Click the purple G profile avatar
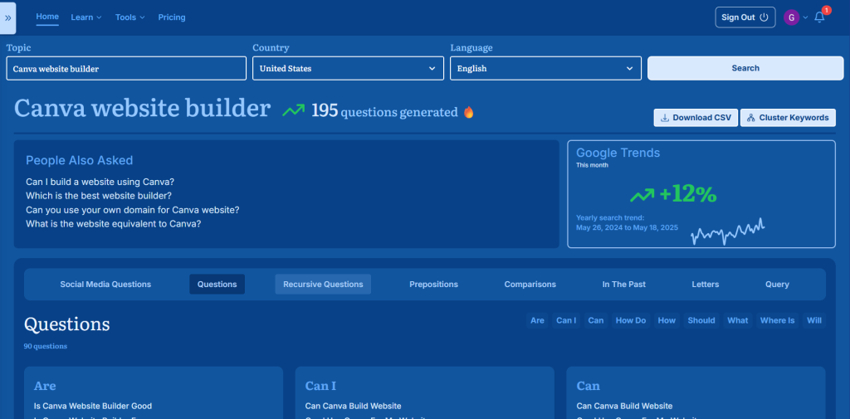Screen dimensions: 850x419 pos(791,17)
